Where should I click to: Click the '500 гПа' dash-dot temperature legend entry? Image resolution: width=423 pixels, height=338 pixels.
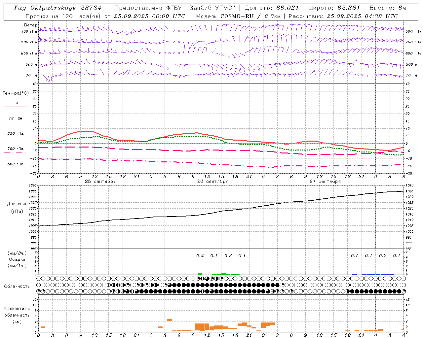point(15,164)
